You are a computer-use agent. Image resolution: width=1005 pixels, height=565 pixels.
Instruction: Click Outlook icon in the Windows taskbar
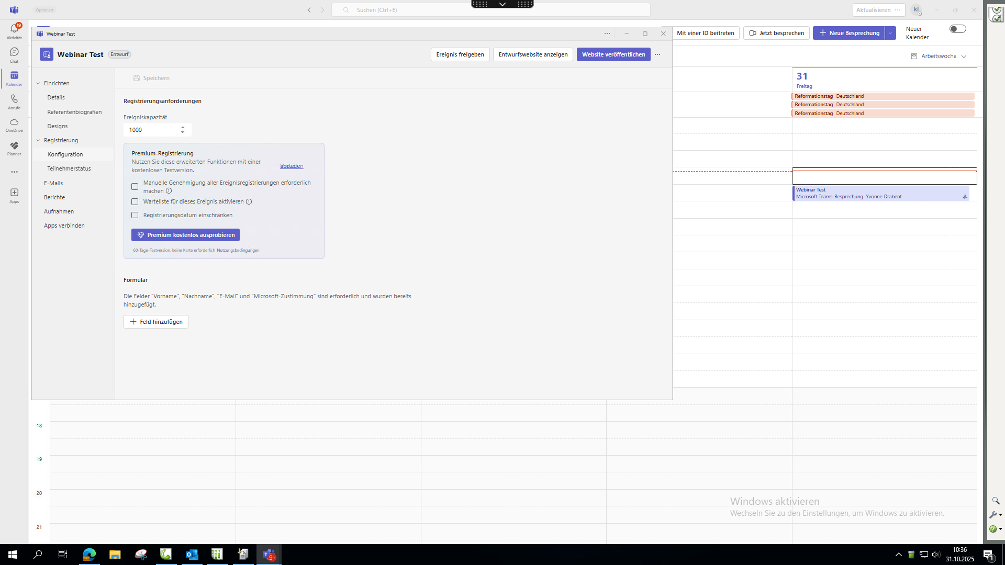click(192, 555)
